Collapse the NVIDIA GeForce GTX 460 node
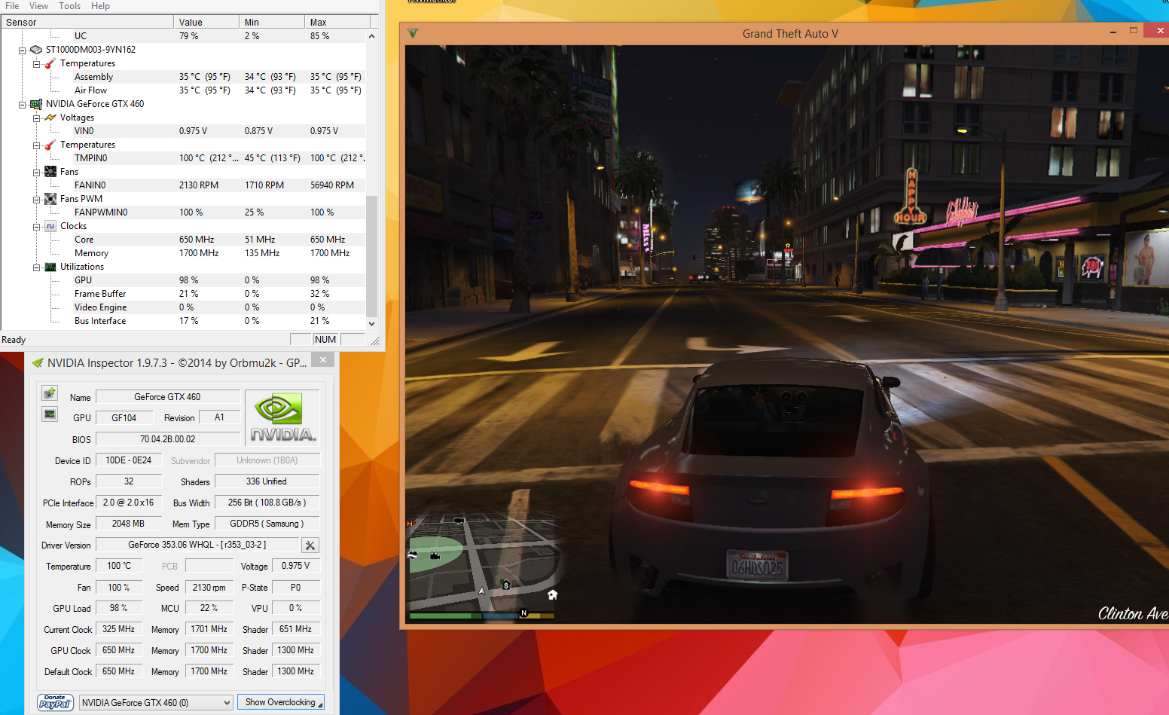1169x715 pixels. pos(23,105)
